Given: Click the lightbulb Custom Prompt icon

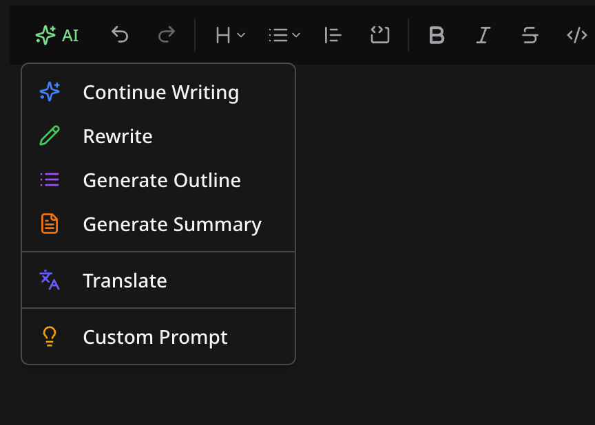Looking at the screenshot, I should pos(50,336).
